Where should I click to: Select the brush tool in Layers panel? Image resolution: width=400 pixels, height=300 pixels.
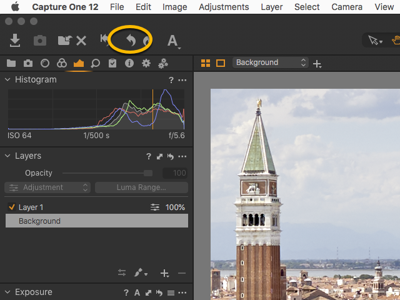coord(139,273)
